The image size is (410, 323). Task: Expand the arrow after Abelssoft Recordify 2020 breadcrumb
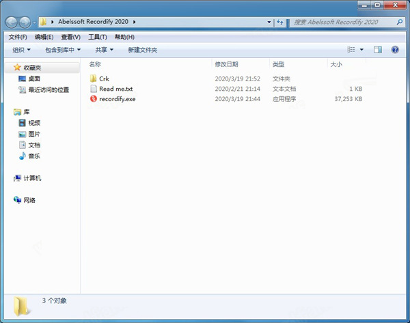134,22
